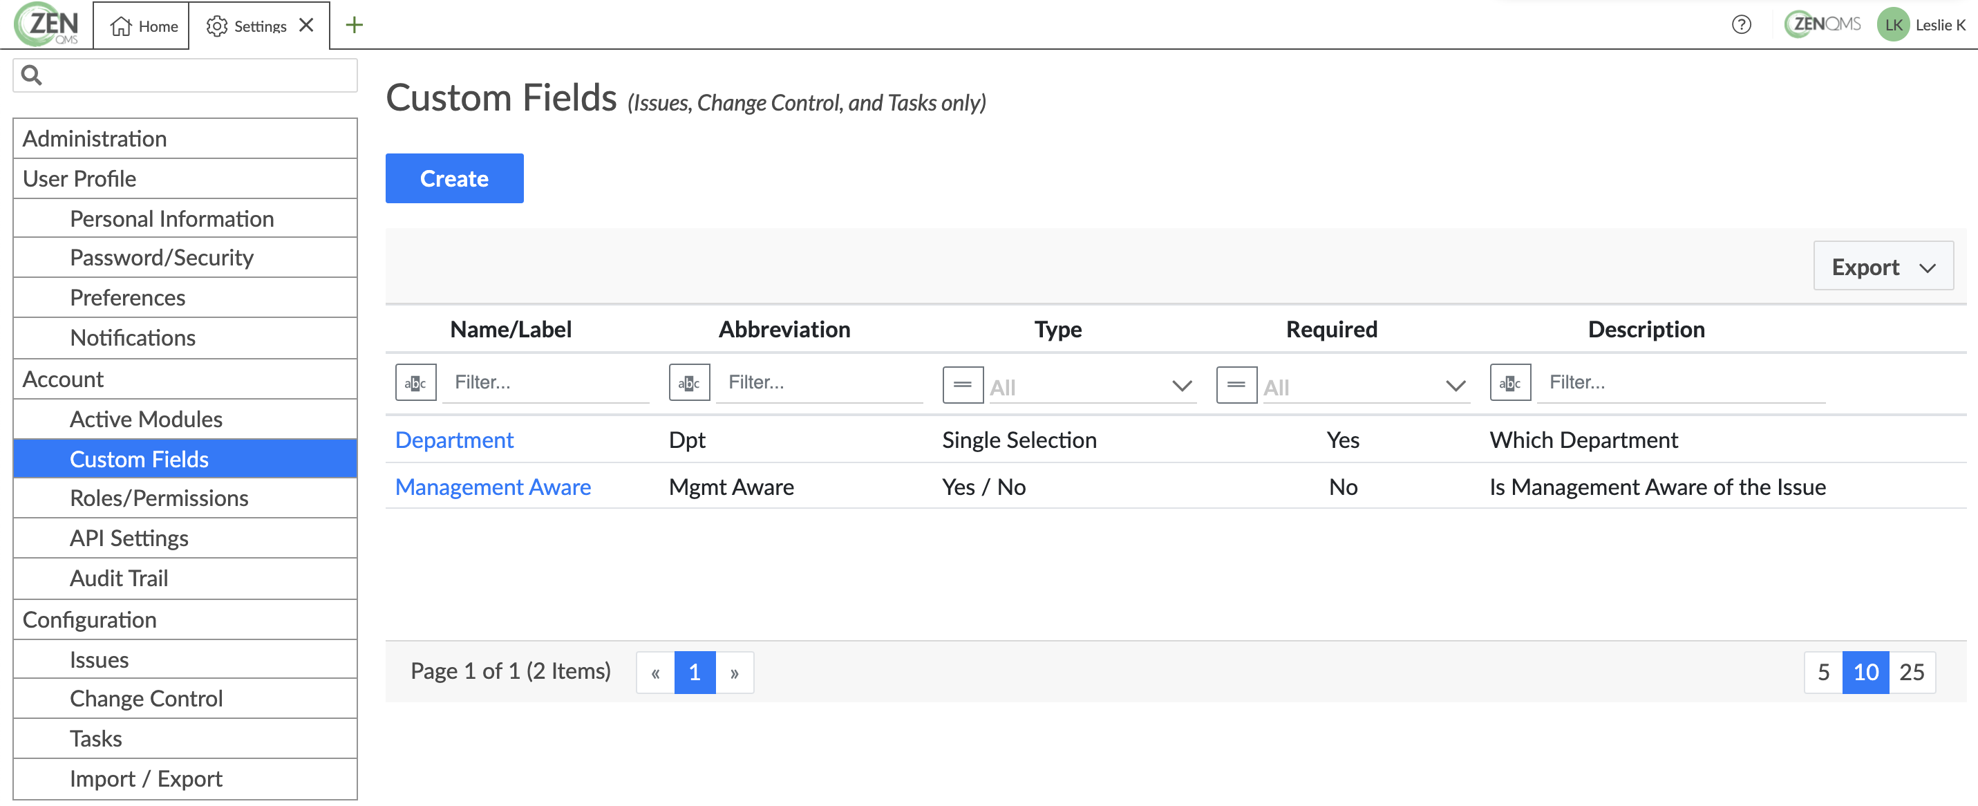Click the ZENQMS brand logo near user name
The image size is (1978, 806).
(x=1822, y=25)
